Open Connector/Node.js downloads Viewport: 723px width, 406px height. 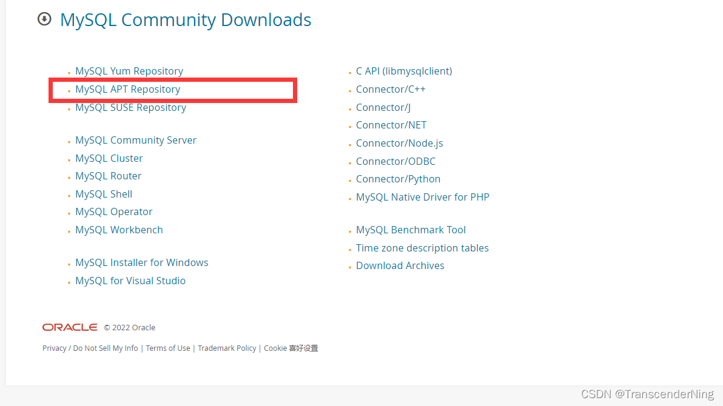click(x=399, y=143)
